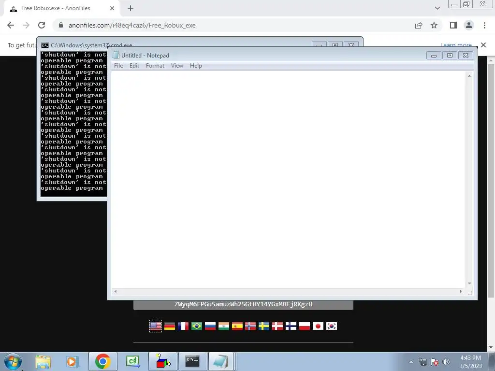Expand the Chrome tab search chevron
The image size is (495, 371).
point(437,8)
